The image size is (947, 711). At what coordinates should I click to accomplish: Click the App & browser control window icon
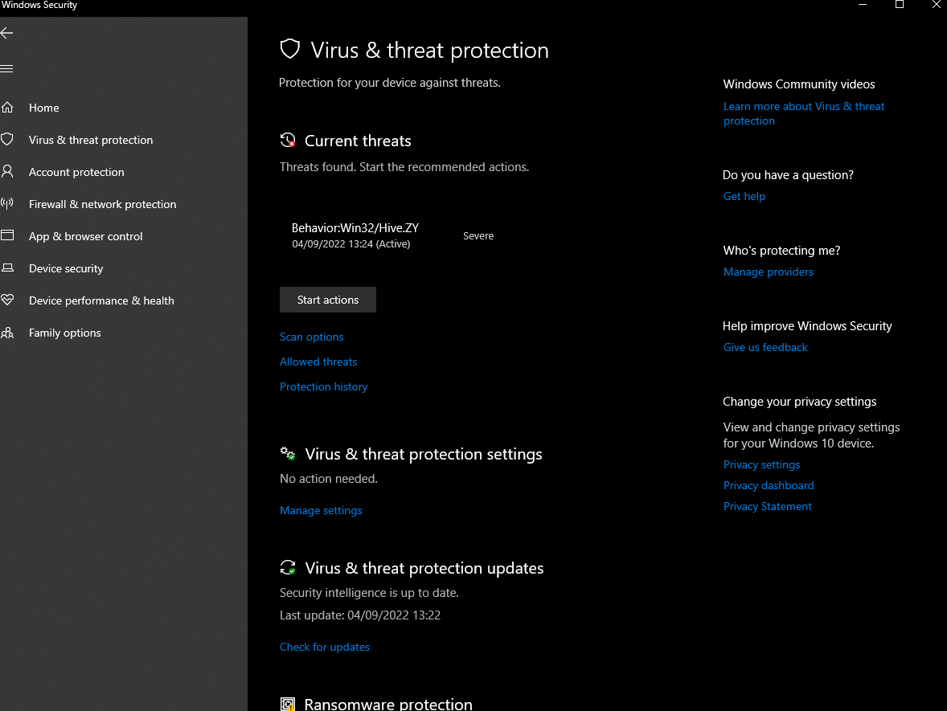pos(7,236)
